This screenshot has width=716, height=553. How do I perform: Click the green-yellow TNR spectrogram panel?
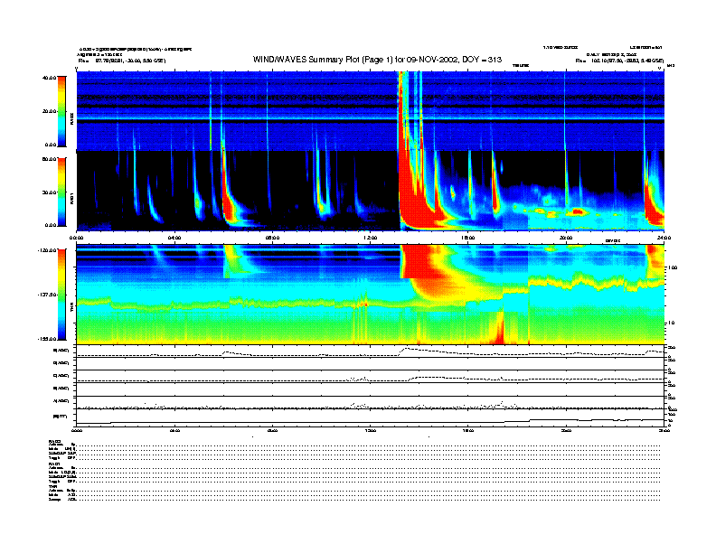pyautogui.click(x=371, y=295)
